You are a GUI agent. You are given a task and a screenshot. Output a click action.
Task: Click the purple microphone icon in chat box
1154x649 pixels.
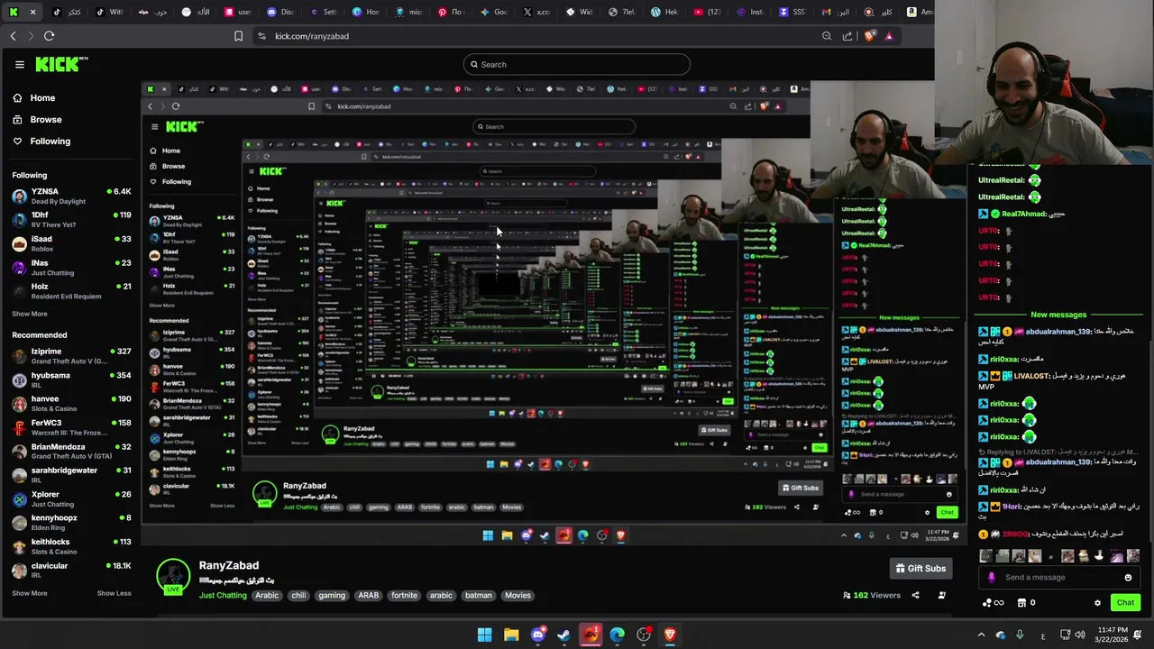pos(992,578)
